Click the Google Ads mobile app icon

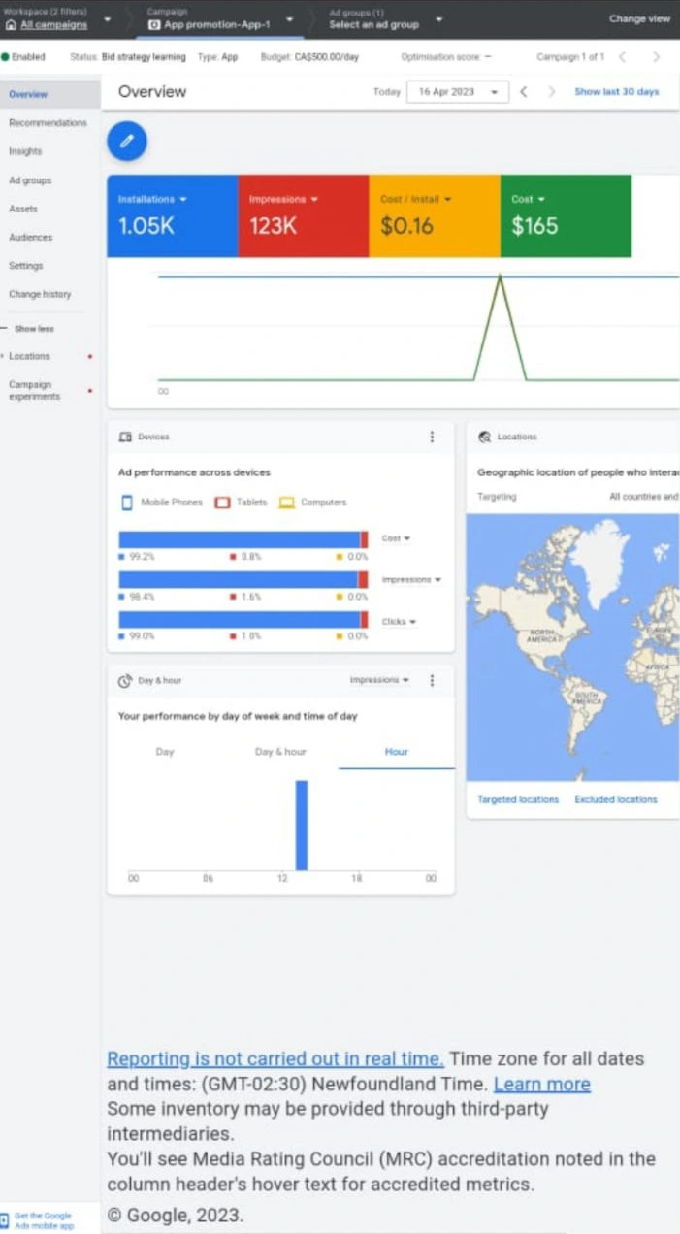[x=6, y=1219]
